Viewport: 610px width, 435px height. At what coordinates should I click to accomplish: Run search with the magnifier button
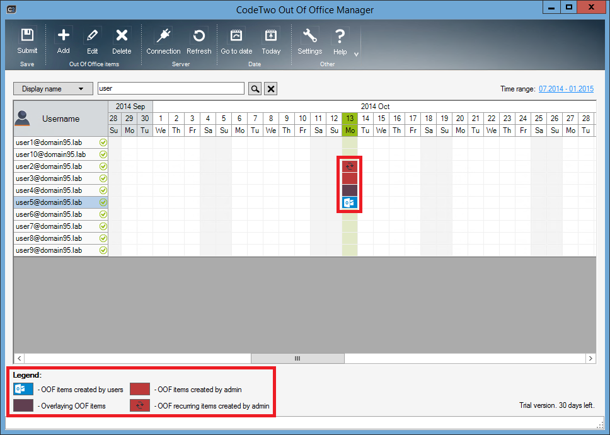[255, 89]
